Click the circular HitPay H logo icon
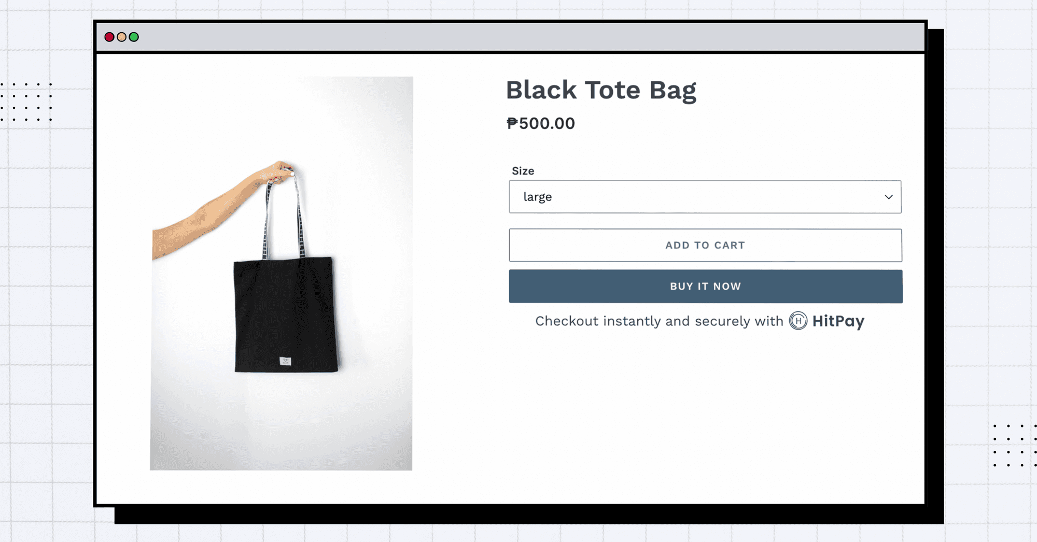Image resolution: width=1037 pixels, height=542 pixels. (798, 321)
